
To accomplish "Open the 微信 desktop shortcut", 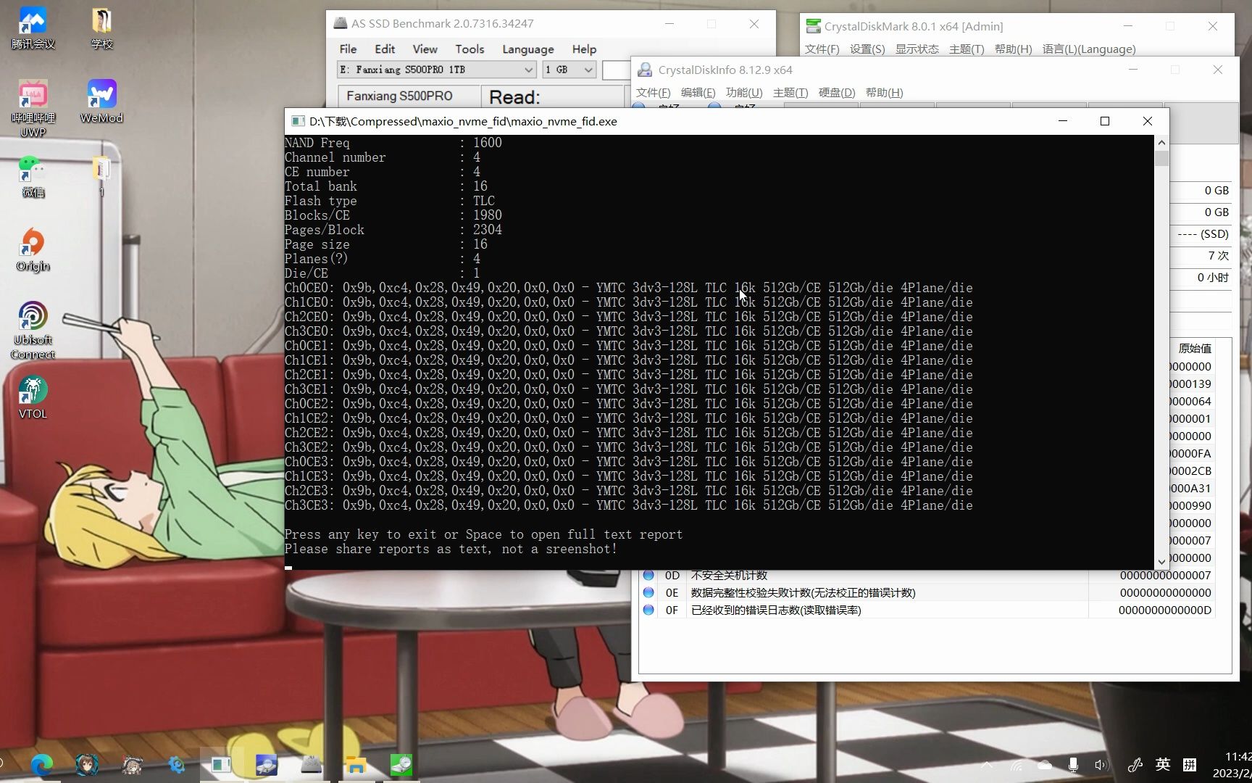I will pos(33,177).
